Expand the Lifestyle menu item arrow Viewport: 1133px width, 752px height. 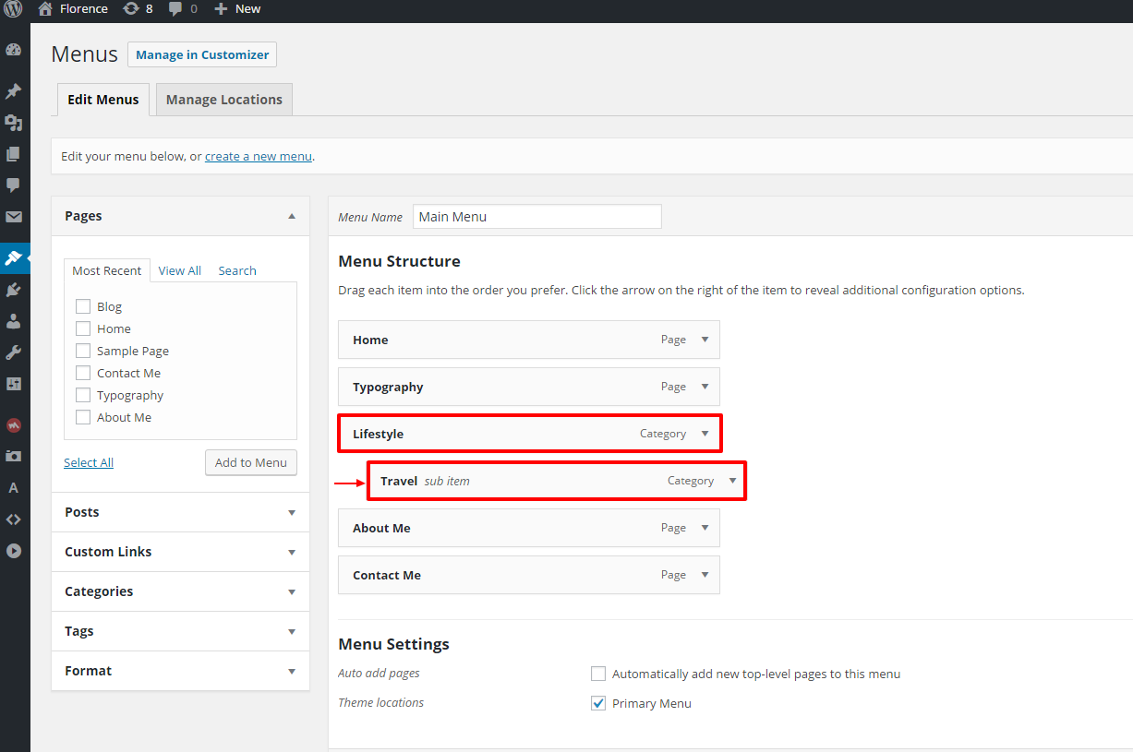pos(705,434)
